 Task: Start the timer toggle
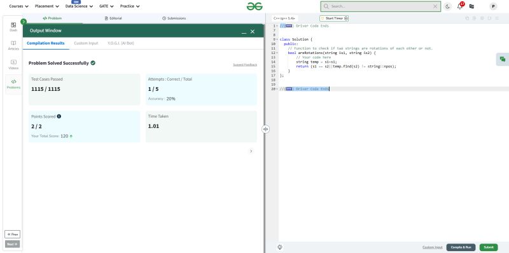pyautogui.click(x=334, y=18)
